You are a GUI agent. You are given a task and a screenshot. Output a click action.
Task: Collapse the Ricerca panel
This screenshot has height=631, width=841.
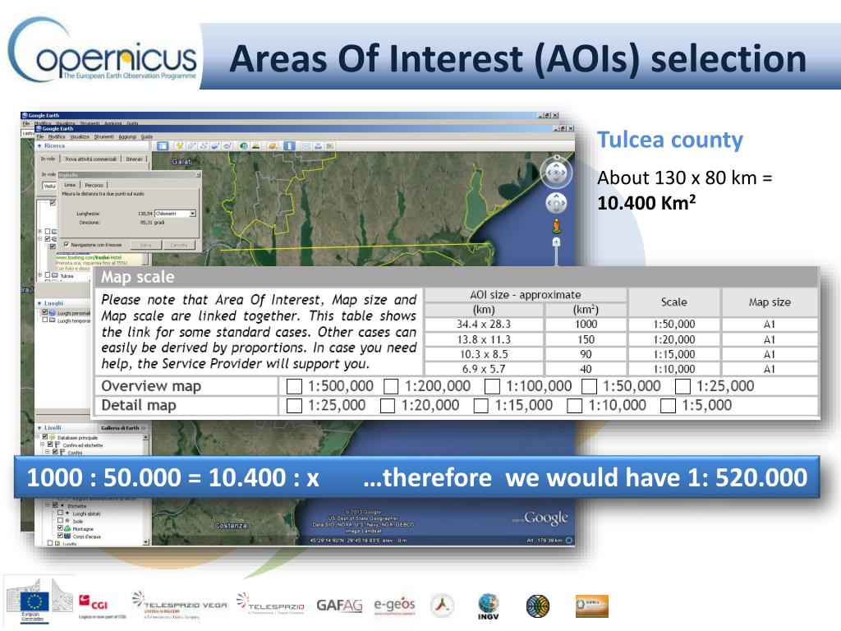pyautogui.click(x=39, y=146)
